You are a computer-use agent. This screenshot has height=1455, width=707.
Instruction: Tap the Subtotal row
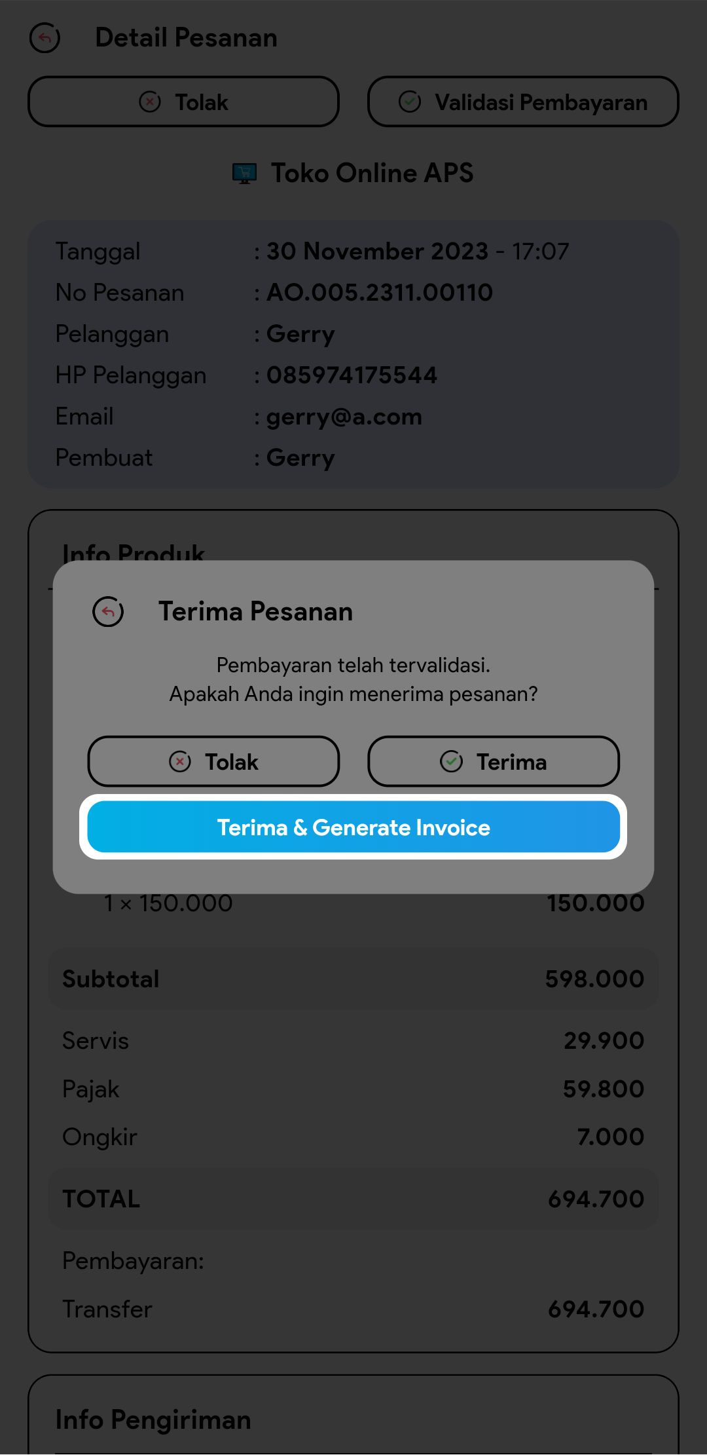pos(353,979)
